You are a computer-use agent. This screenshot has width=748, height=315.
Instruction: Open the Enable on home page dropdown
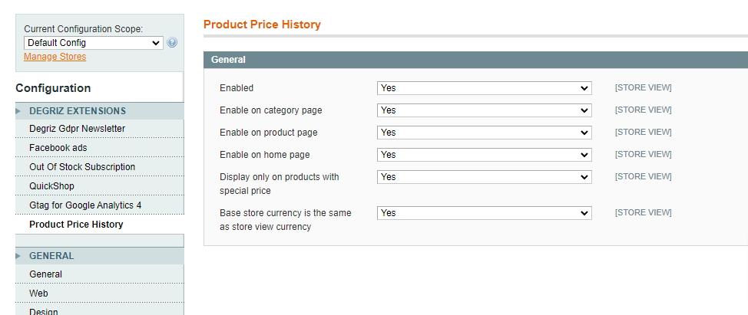pos(484,155)
